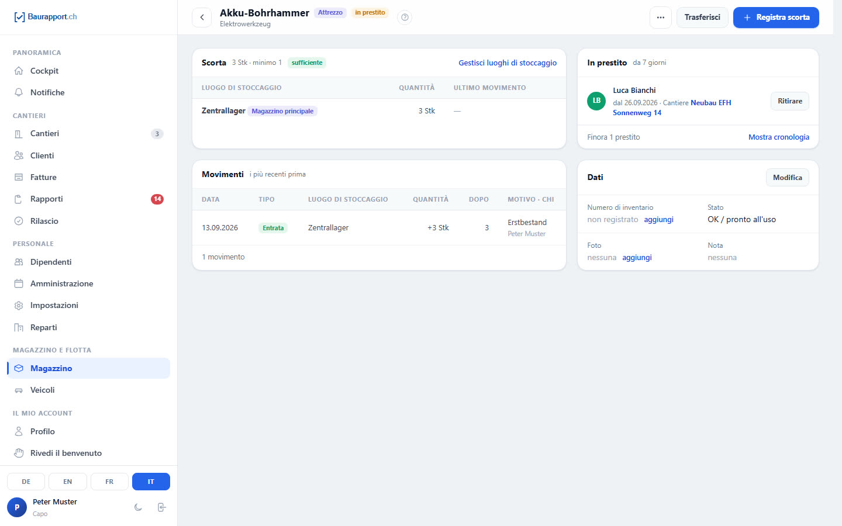The image size is (842, 526).
Task: Click the Zentrallager storage row name
Action: pos(223,111)
